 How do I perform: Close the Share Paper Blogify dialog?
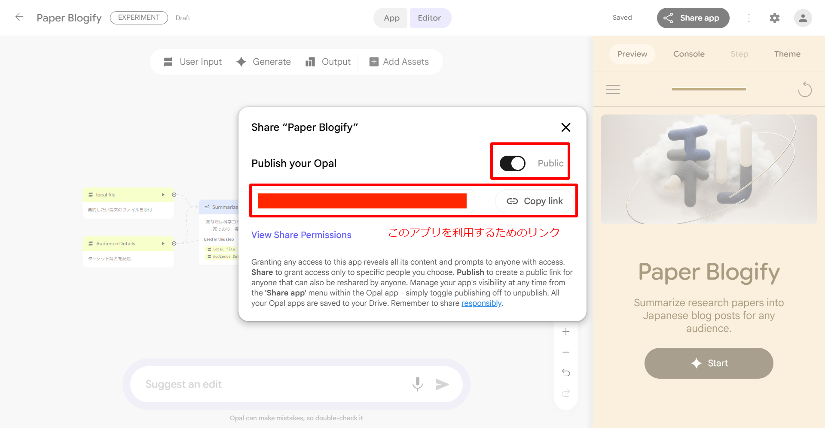coord(565,127)
